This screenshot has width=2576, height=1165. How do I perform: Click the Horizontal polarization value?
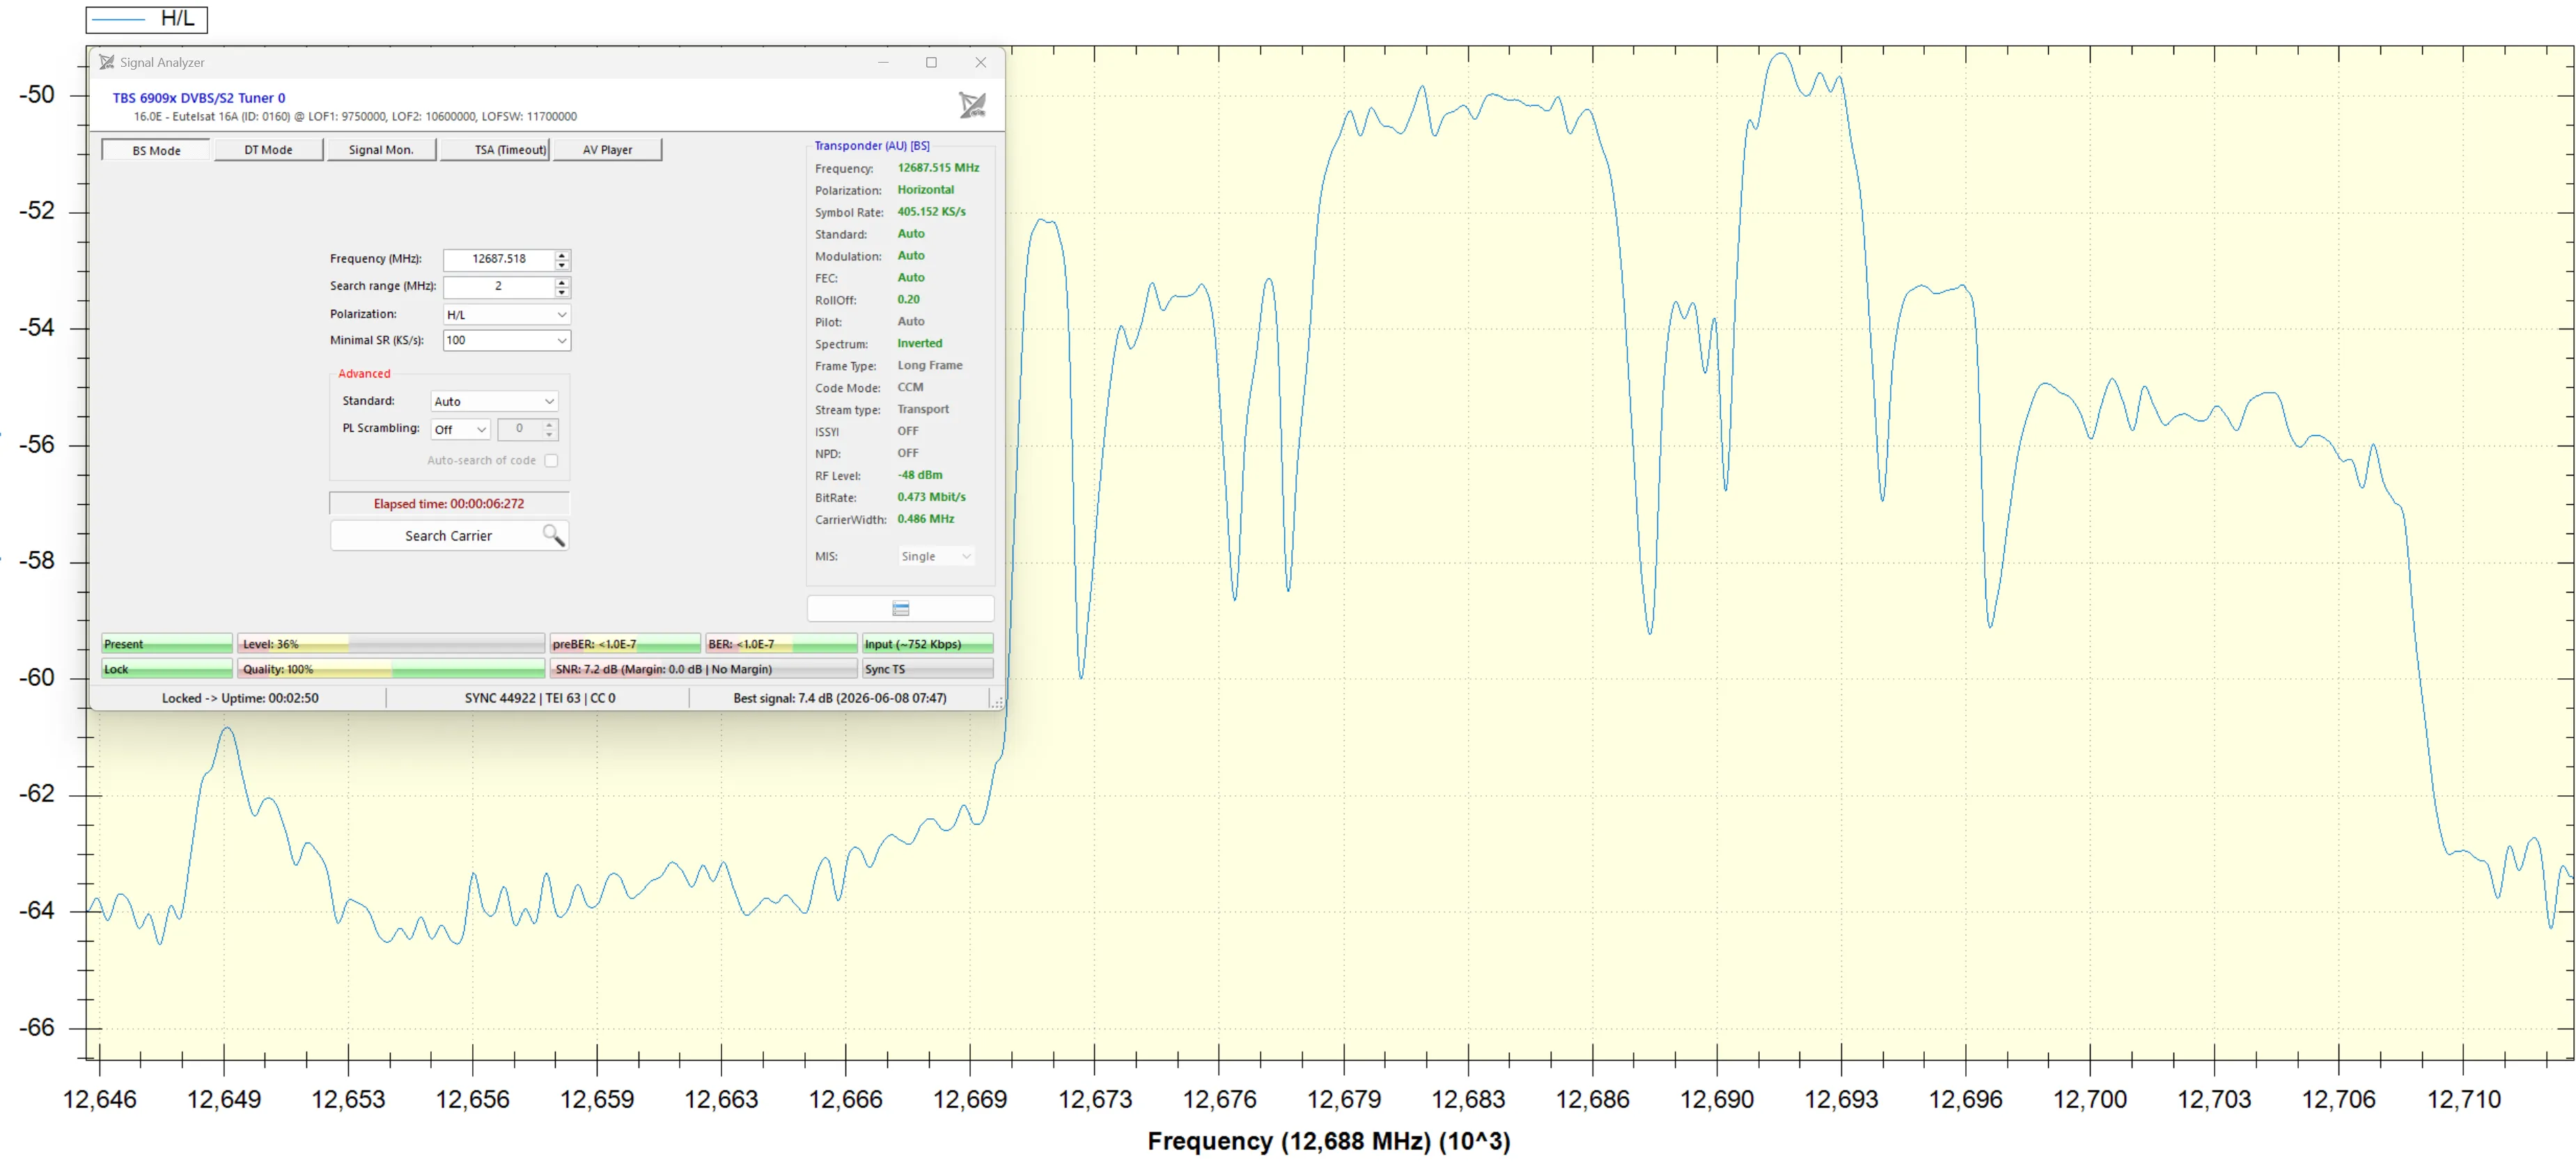[925, 190]
